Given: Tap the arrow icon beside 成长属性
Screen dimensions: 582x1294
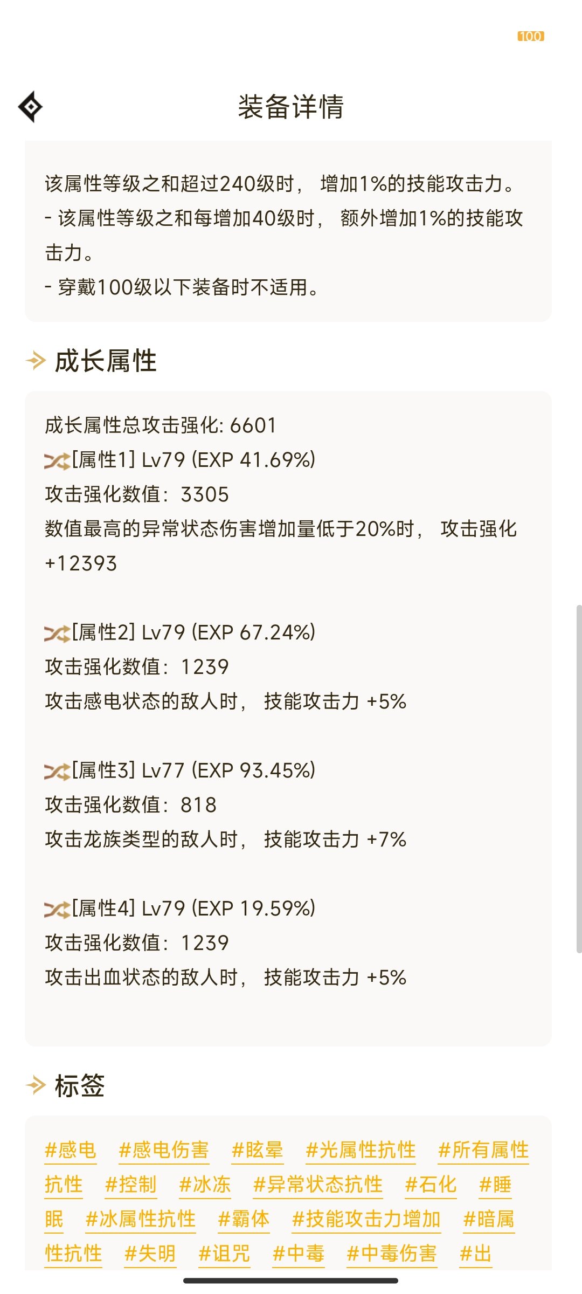Looking at the screenshot, I should point(36,360).
